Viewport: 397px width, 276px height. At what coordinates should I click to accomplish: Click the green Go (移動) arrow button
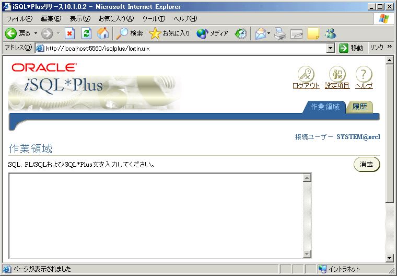pos(344,48)
